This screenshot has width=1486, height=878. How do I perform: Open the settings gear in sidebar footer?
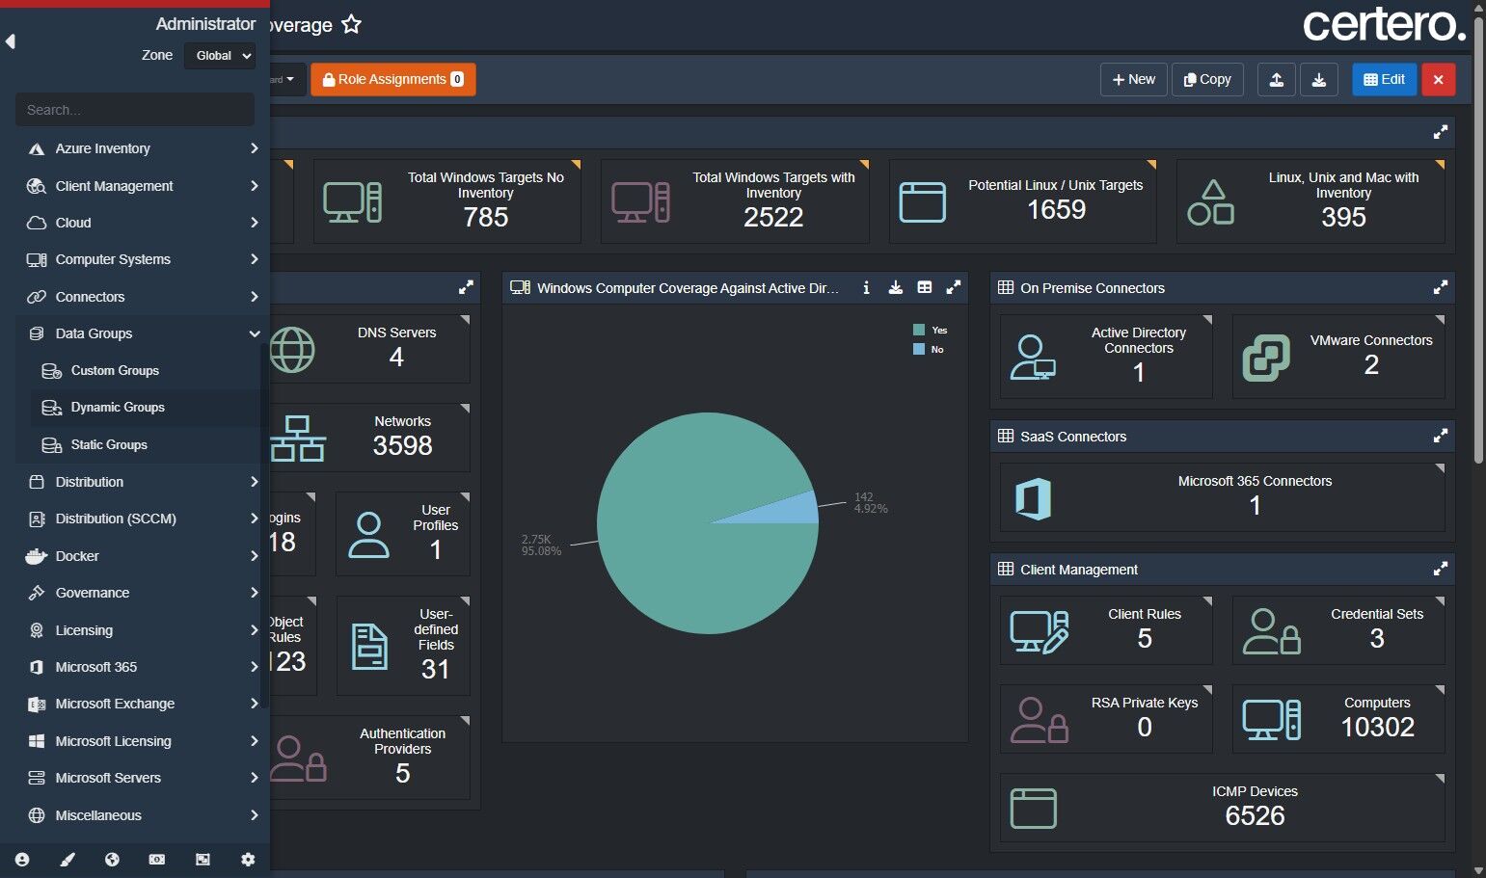point(248,860)
